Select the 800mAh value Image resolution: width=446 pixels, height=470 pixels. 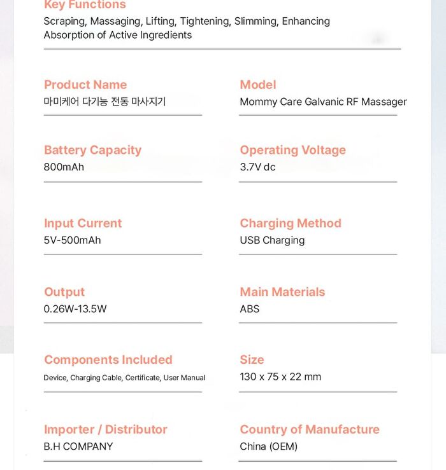64,167
